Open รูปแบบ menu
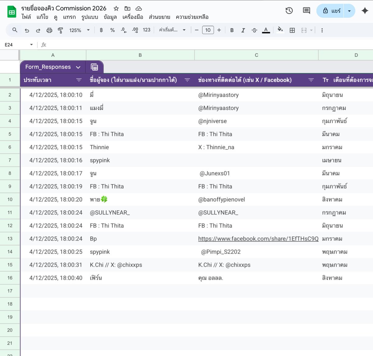 click(90, 17)
